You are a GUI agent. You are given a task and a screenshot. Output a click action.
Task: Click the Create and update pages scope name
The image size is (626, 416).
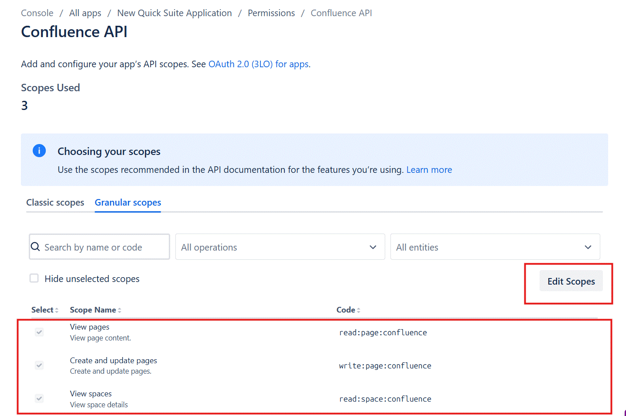(113, 361)
